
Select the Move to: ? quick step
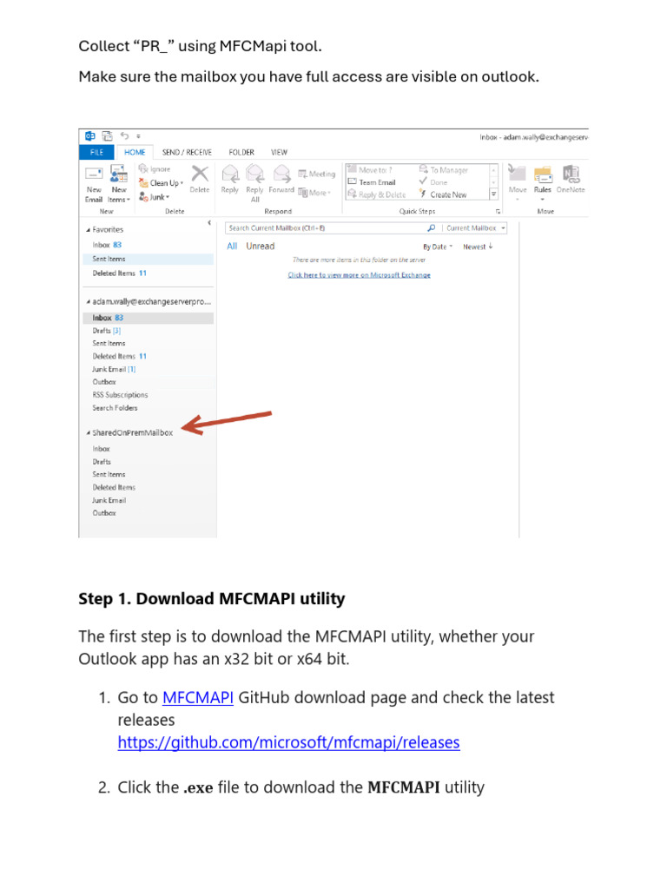370,169
